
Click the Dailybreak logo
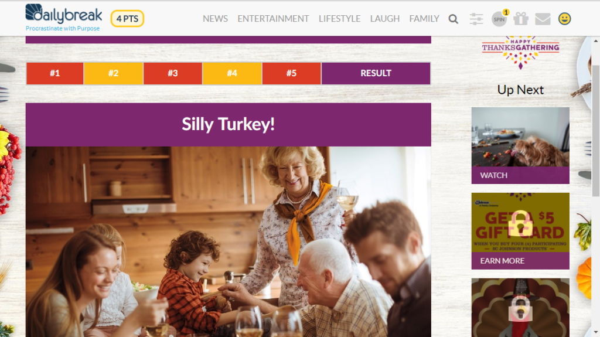coord(63,18)
